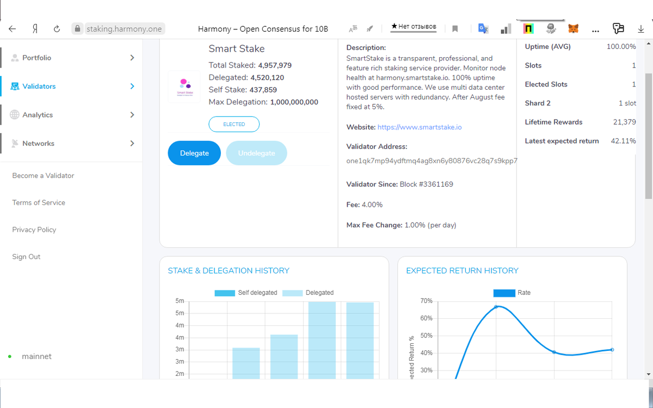The width and height of the screenshot is (653, 408).
Task: Open the grey globe extension icon
Action: [551, 28]
